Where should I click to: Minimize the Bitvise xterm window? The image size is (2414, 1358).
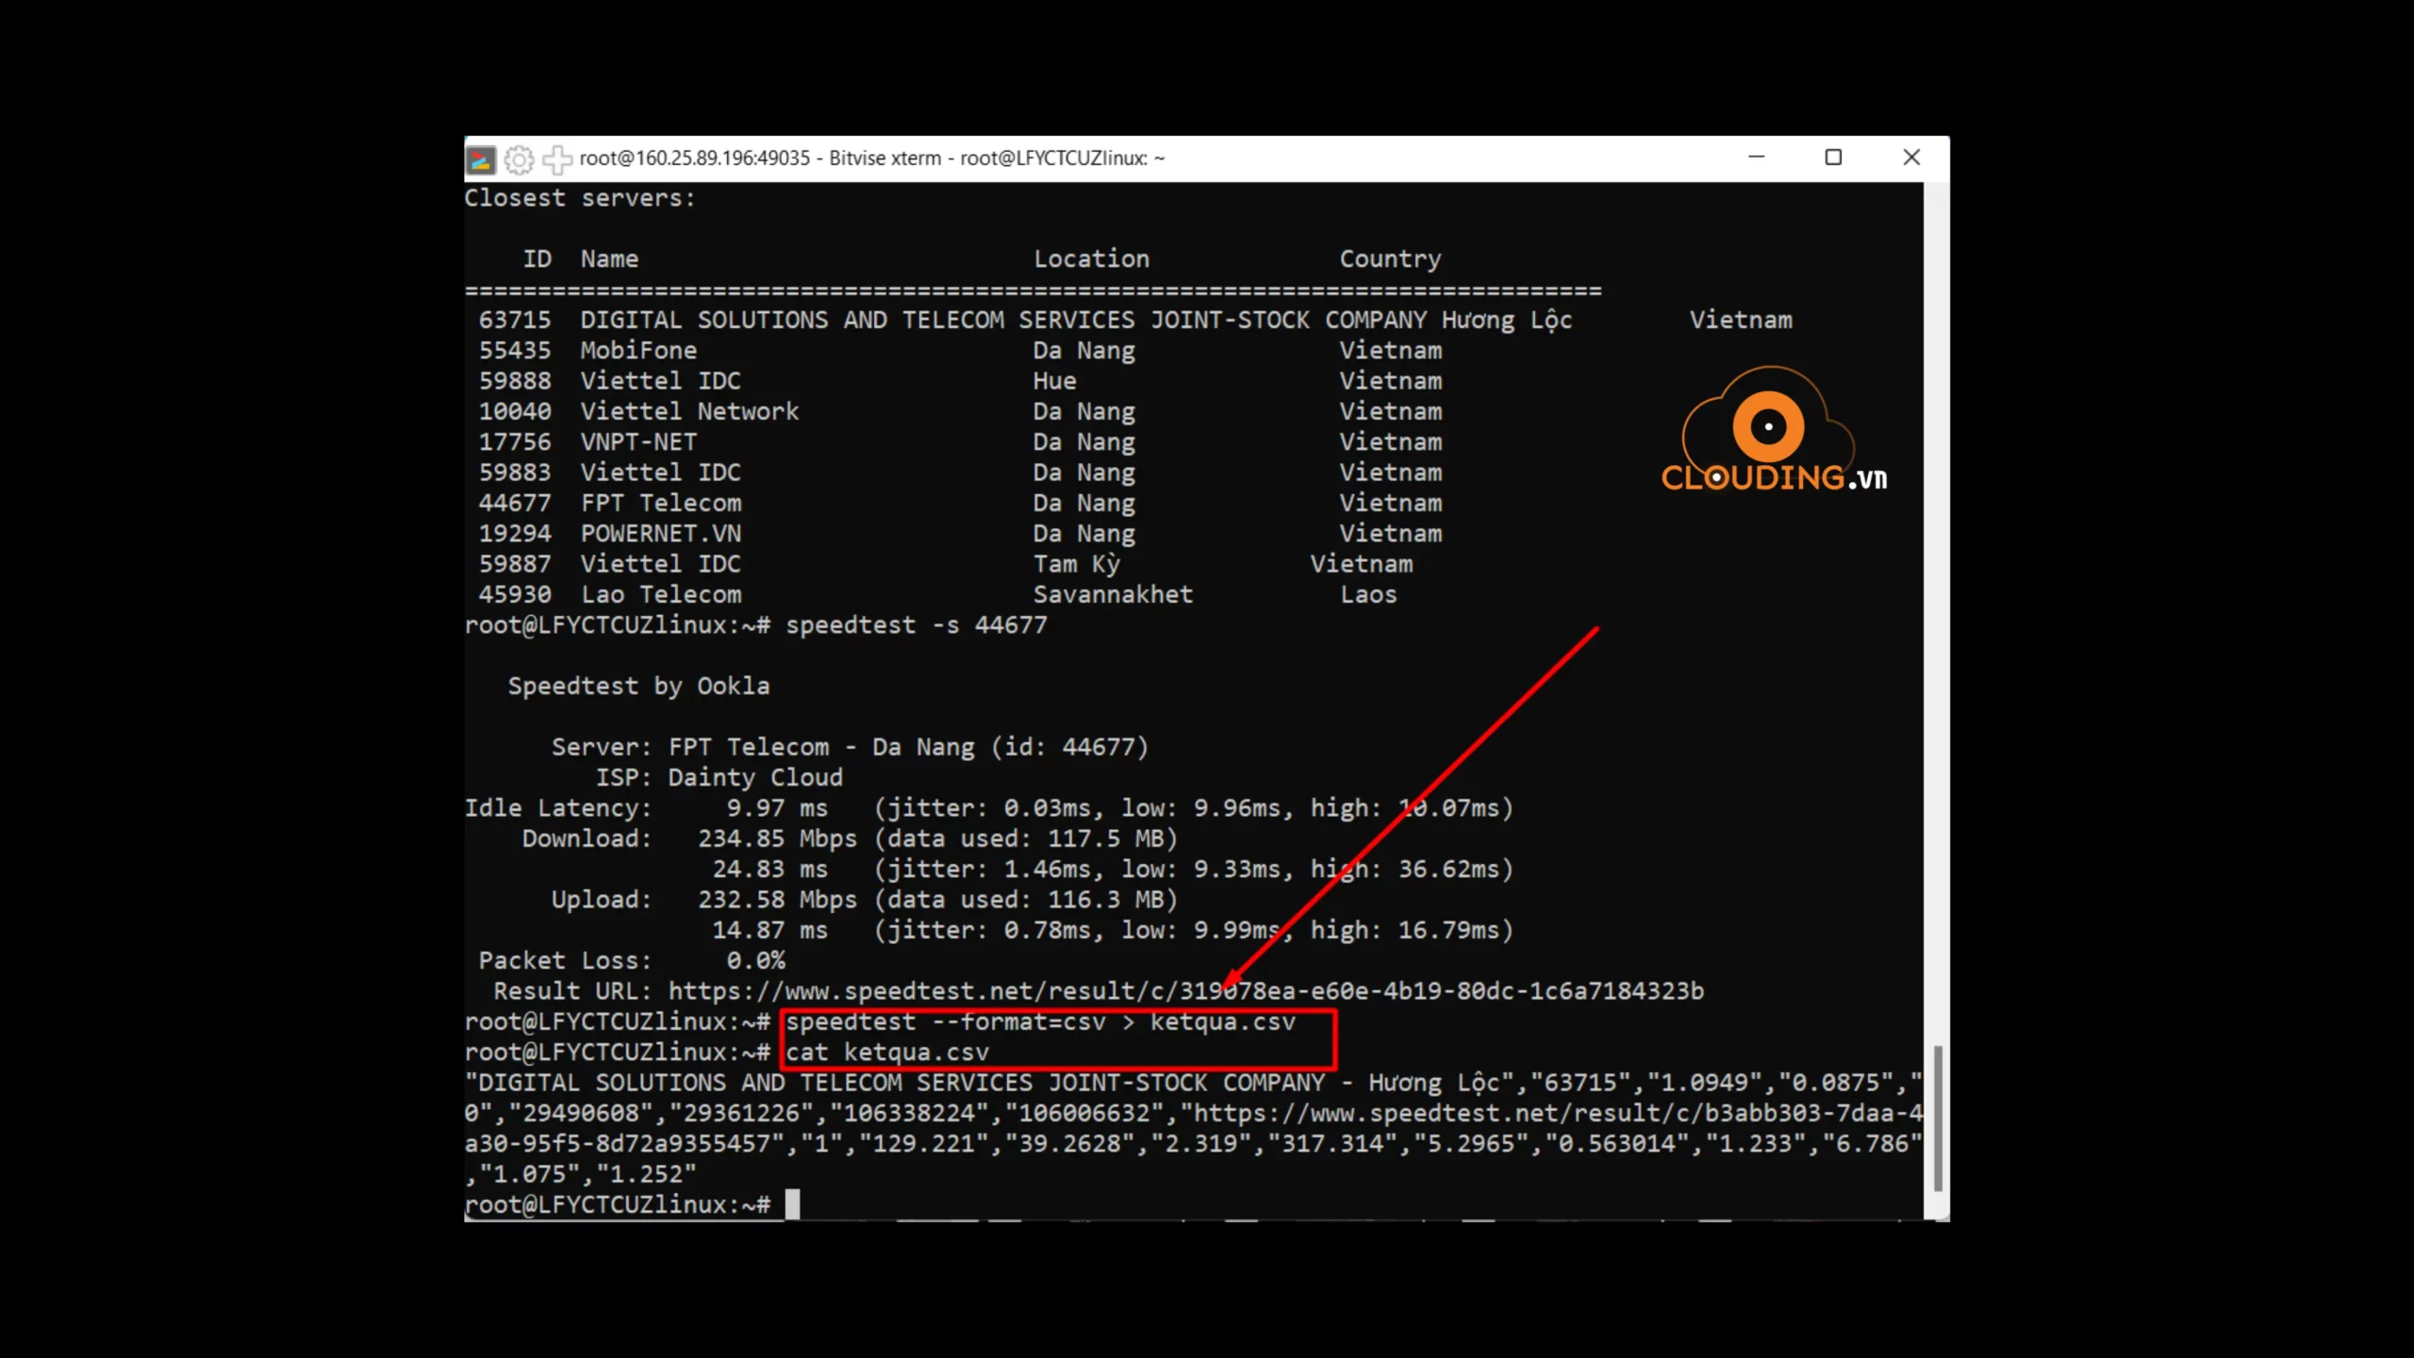[x=1756, y=157]
